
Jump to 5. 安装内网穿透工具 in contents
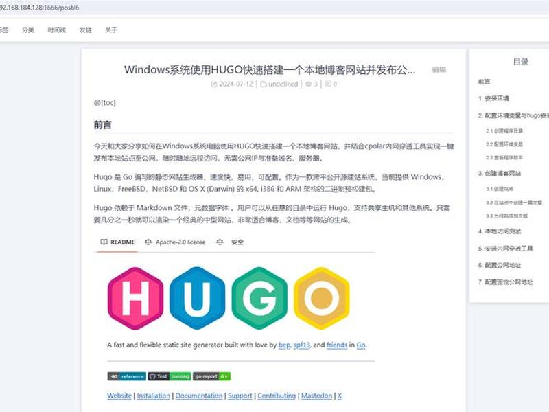click(505, 249)
